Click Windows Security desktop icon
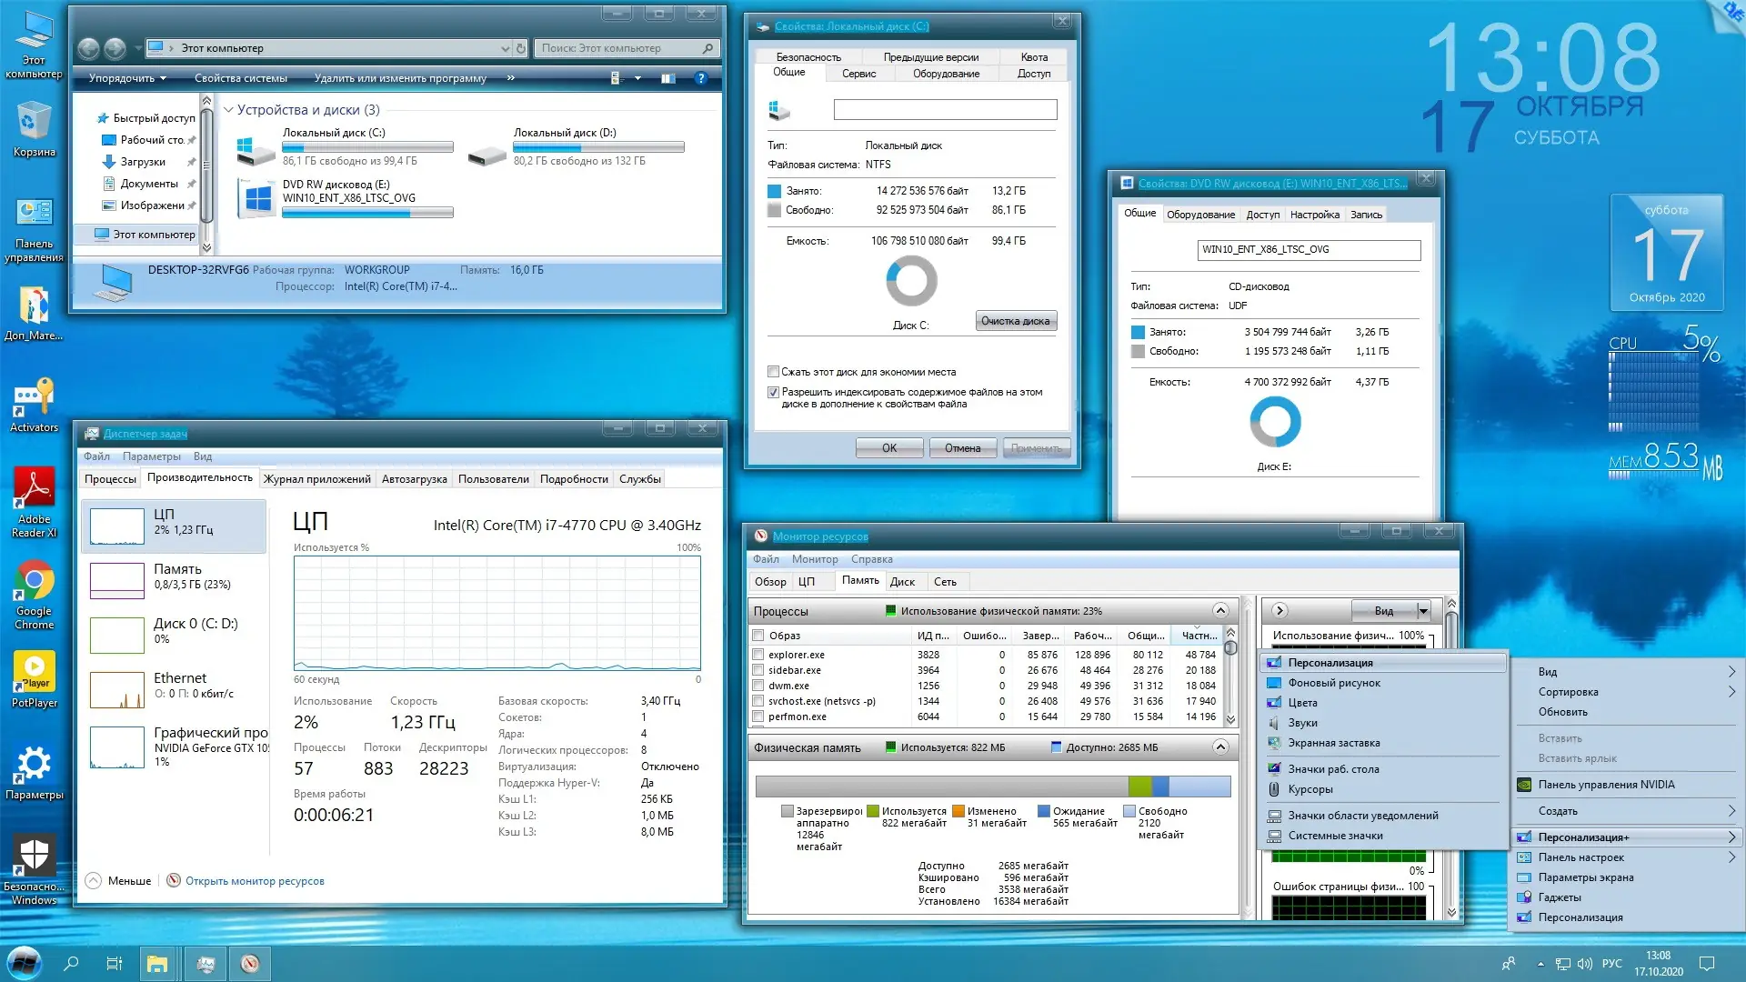Viewport: 1746px width, 982px height. (x=35, y=857)
